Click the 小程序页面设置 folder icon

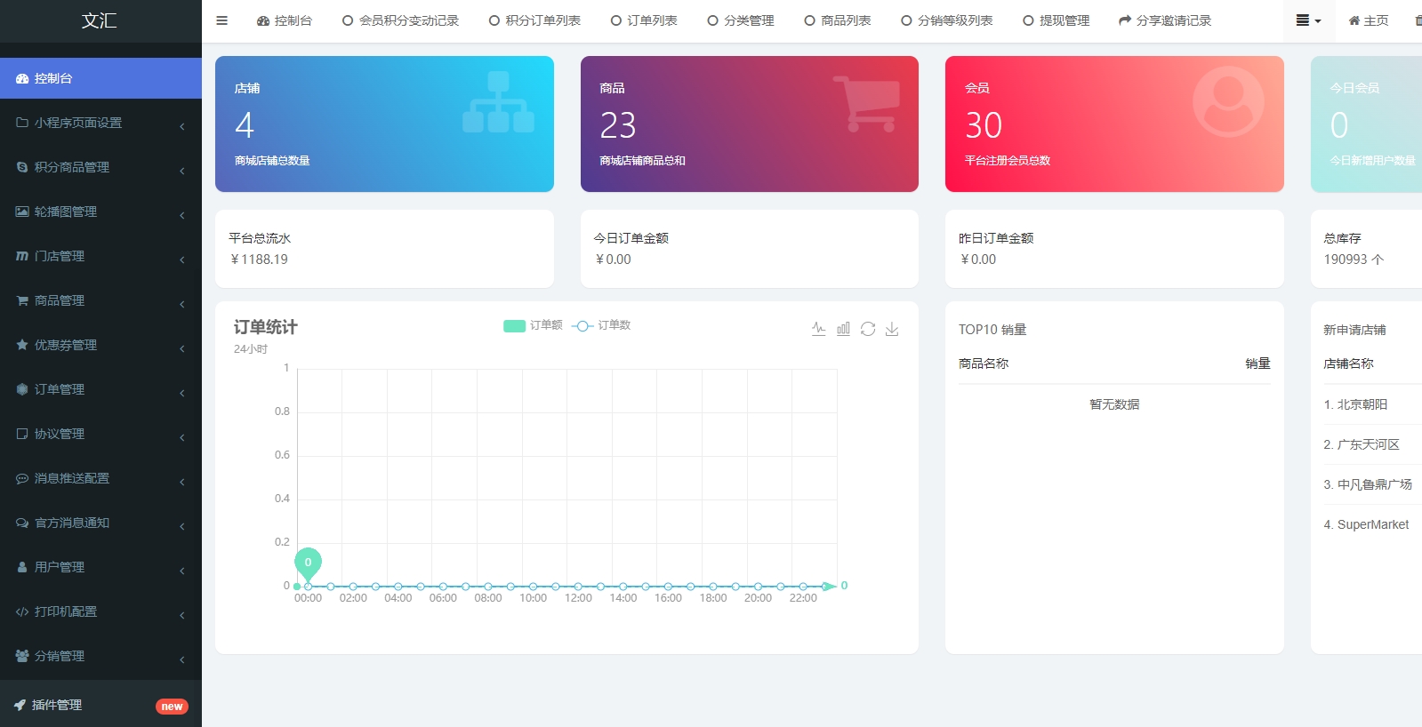pos(22,123)
